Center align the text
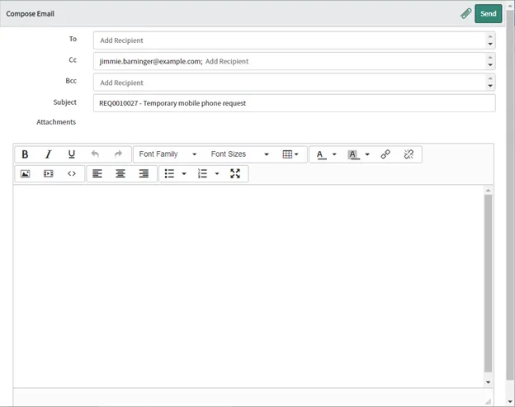The height and width of the screenshot is (407, 515). (120, 173)
